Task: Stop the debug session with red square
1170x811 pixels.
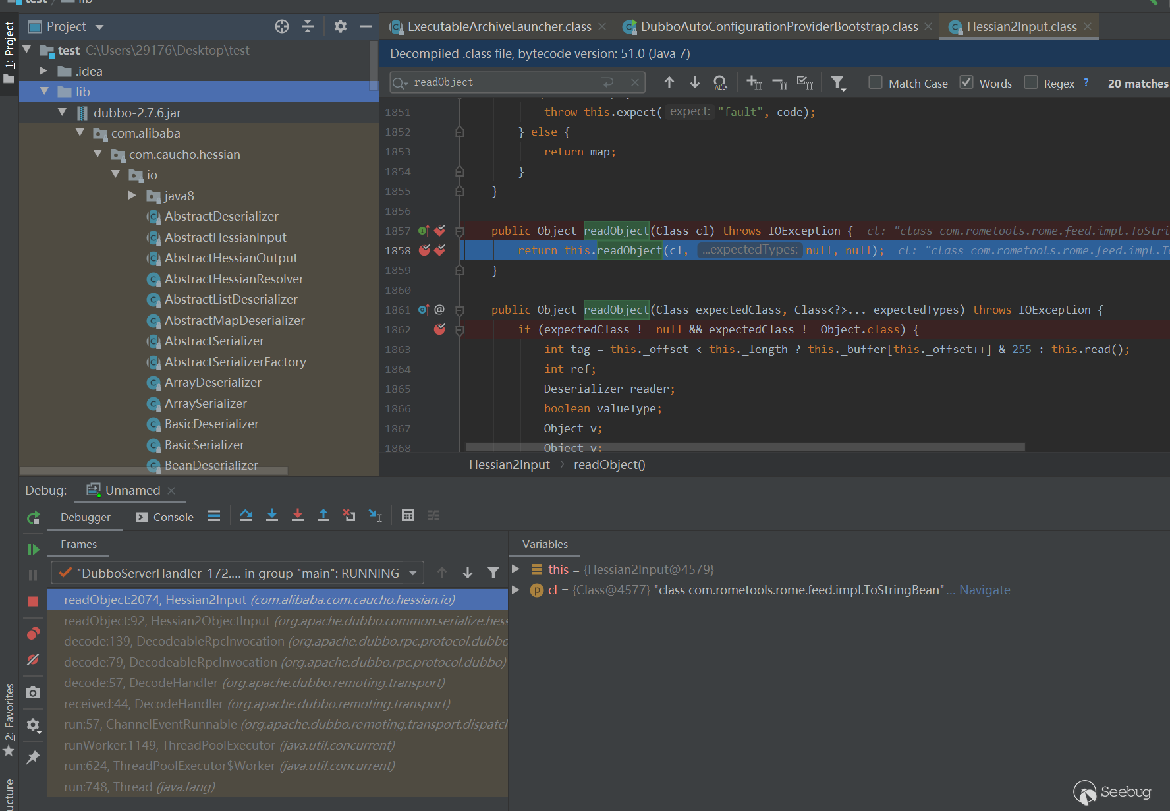Action: click(x=33, y=601)
